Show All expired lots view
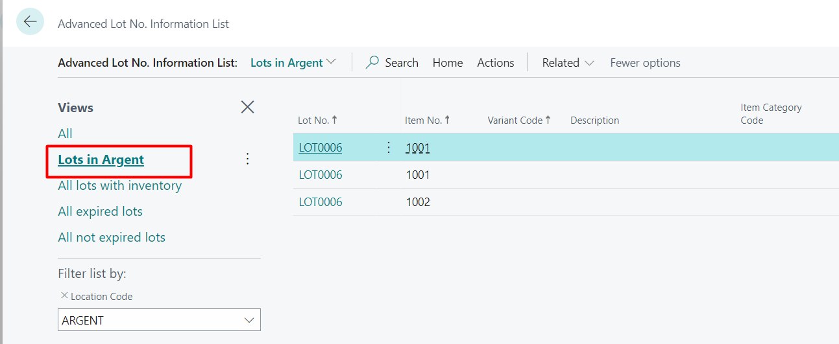Screen dimensions: 839x344 [100, 212]
